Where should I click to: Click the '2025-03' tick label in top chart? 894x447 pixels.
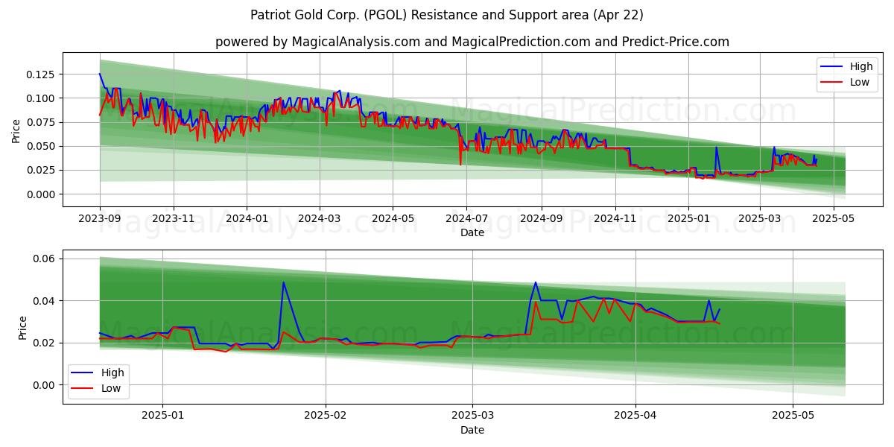pyautogui.click(x=759, y=218)
